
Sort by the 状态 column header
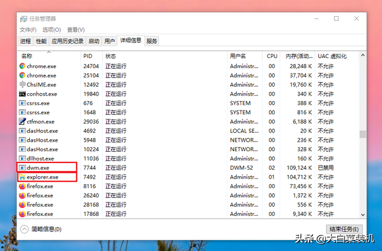165,56
